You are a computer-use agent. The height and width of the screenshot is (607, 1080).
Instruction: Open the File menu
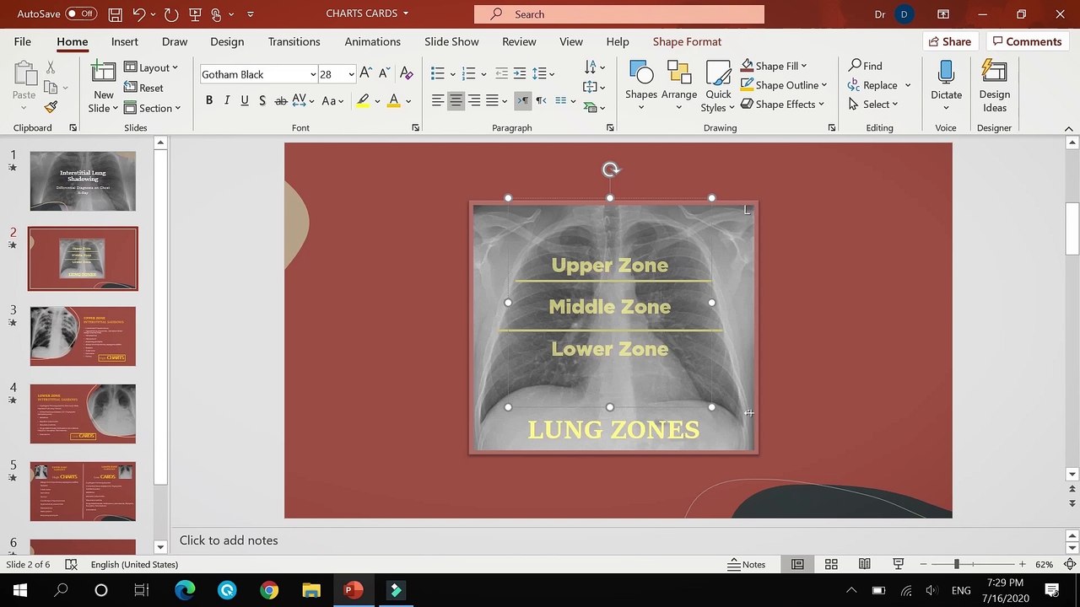(x=23, y=41)
